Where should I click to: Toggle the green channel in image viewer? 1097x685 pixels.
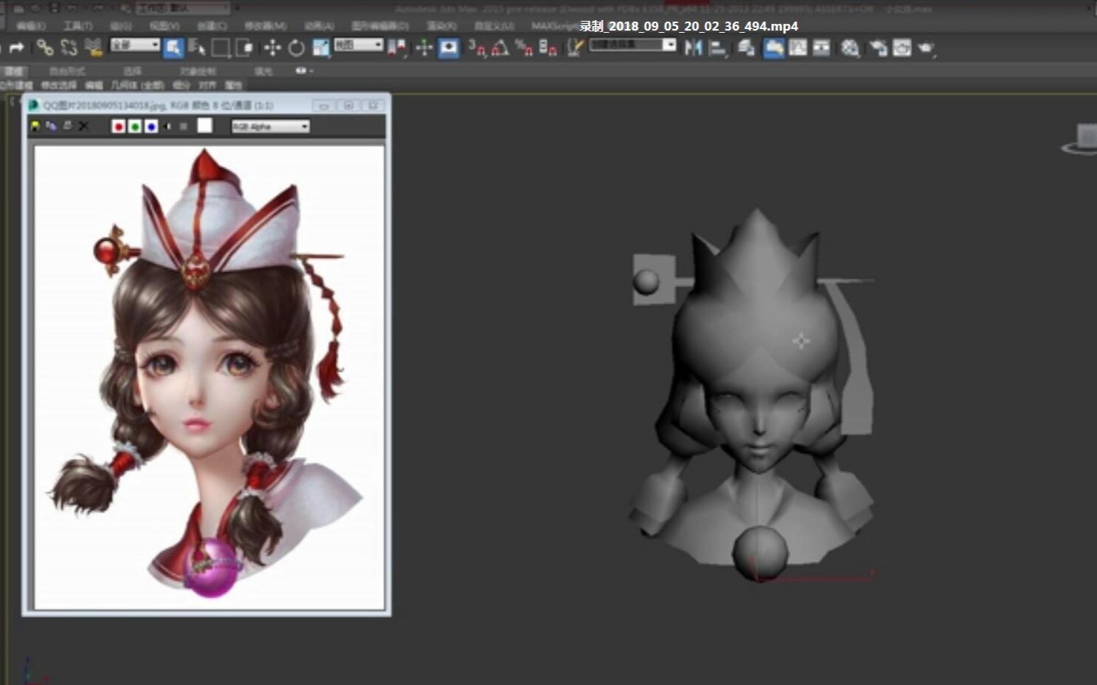coord(134,126)
